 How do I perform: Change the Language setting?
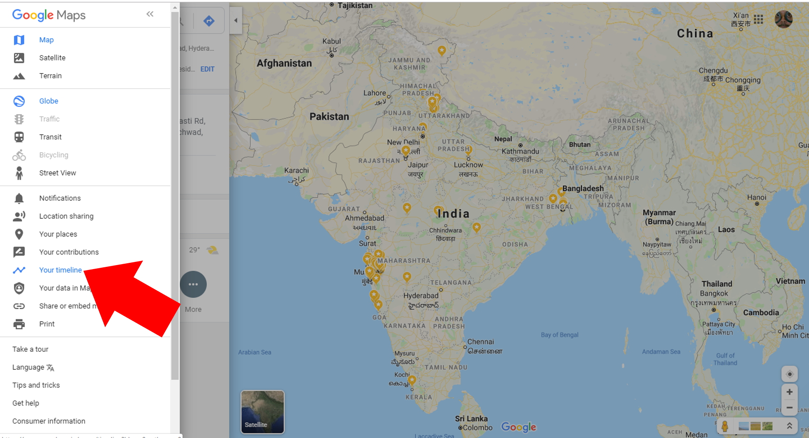(x=33, y=367)
